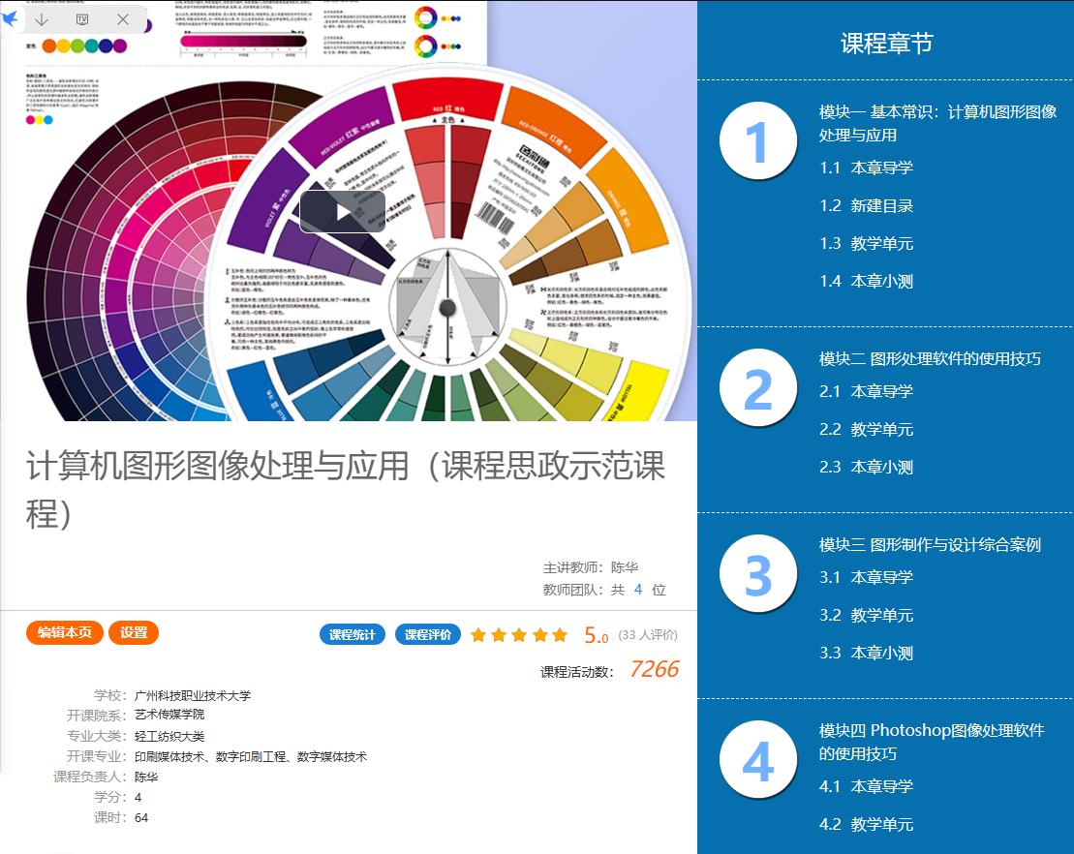This screenshot has width=1074, height=854.
Task: Open 课程统计 course statistics
Action: (352, 635)
